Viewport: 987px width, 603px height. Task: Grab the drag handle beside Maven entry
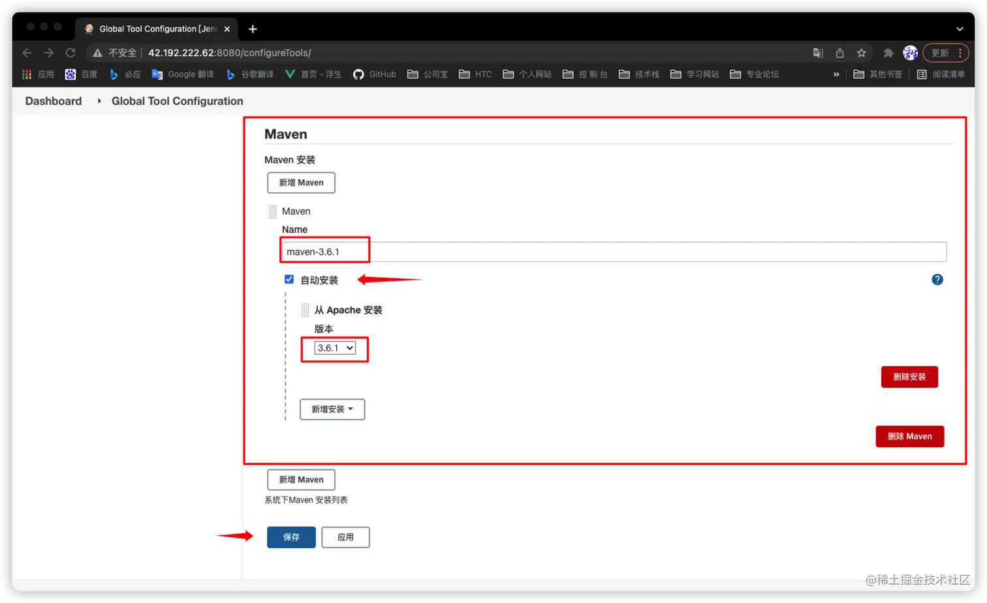(x=273, y=212)
